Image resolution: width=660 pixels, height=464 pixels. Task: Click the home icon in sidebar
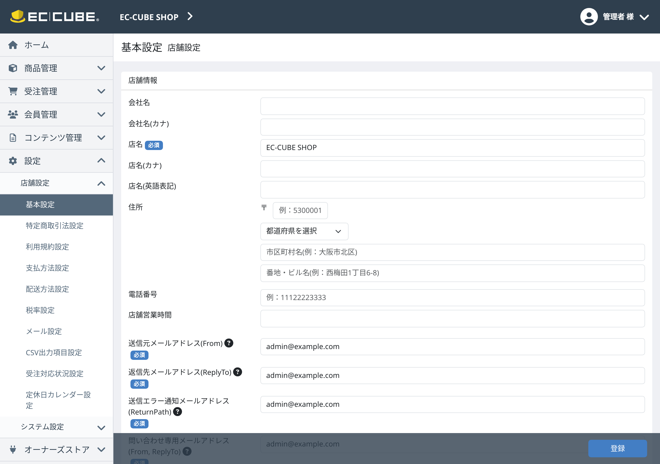pos(13,45)
